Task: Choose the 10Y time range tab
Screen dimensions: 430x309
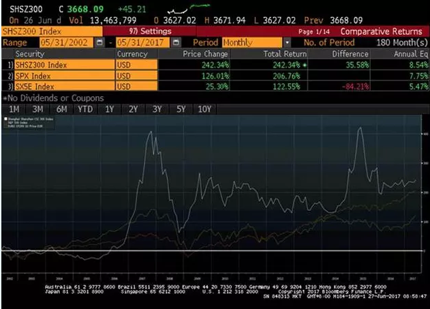Action: click(204, 109)
